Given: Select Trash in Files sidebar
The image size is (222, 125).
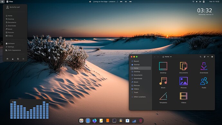Looking at the screenshot, I should click(x=141, y=92).
